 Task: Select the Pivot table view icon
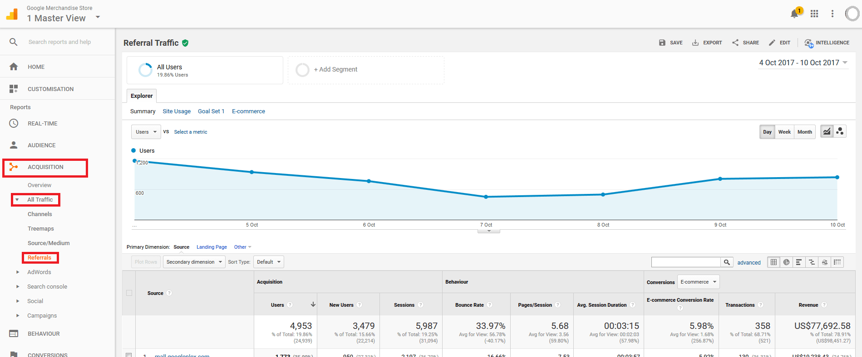tap(837, 262)
